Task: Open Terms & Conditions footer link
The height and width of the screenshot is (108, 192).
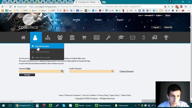Action: coord(89,95)
